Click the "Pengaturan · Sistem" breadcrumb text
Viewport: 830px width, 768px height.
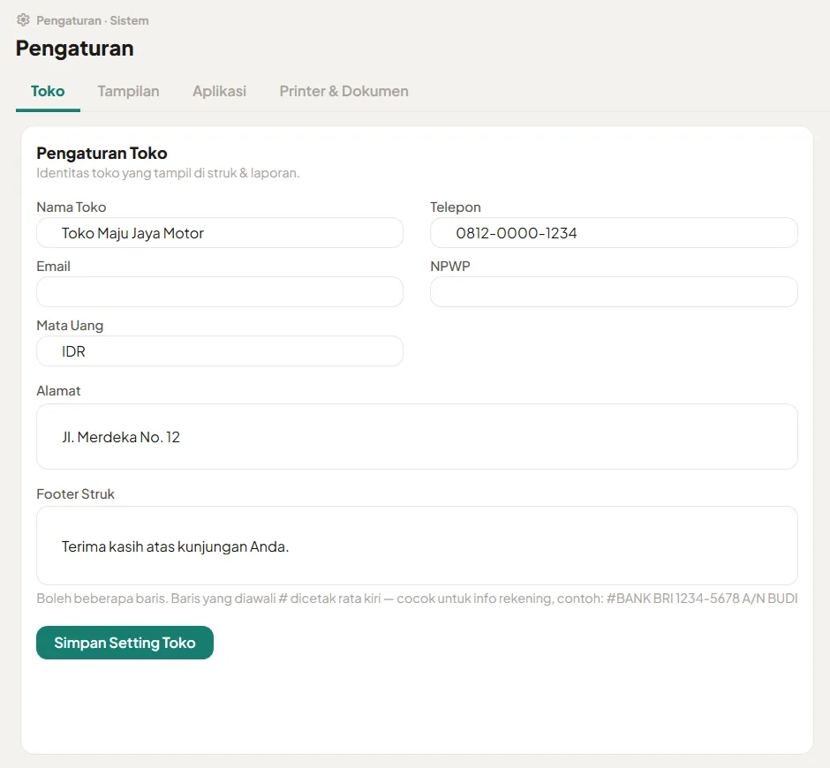[x=93, y=20]
